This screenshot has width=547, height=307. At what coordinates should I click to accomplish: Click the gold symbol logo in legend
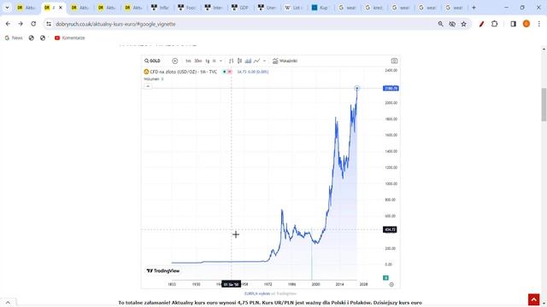click(x=146, y=72)
